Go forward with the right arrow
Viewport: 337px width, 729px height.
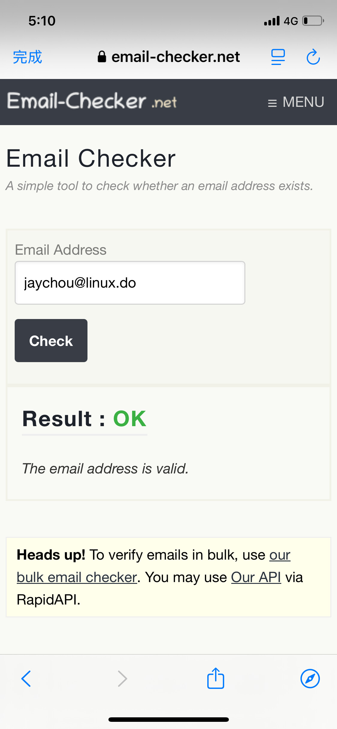[x=123, y=678]
